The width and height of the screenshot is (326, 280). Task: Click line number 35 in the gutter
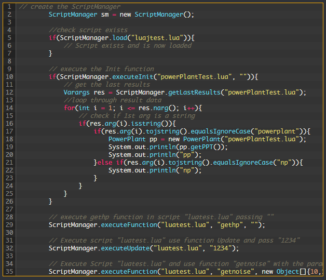pos(9,272)
